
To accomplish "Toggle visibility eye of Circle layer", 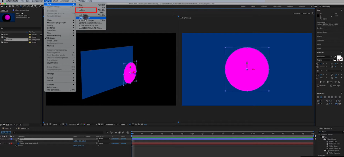I will tap(1, 139).
